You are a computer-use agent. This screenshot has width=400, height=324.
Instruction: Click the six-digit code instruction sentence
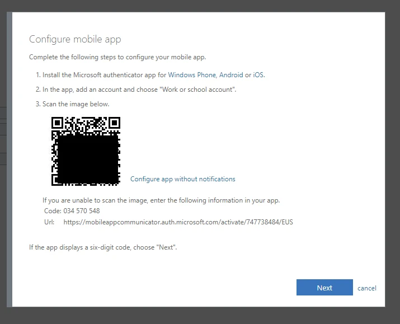point(103,247)
